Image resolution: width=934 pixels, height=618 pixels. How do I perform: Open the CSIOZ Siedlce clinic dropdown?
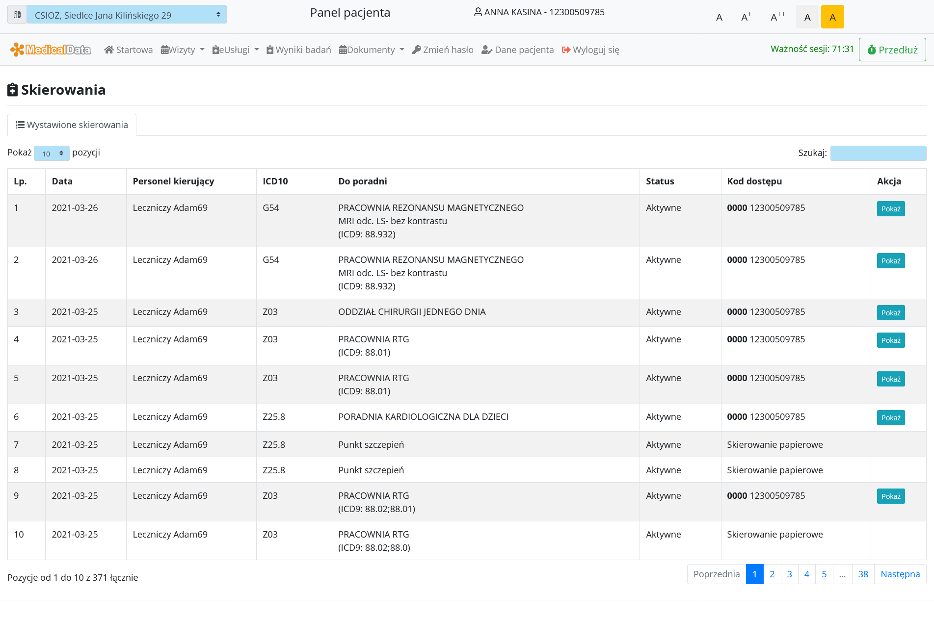coord(127,15)
